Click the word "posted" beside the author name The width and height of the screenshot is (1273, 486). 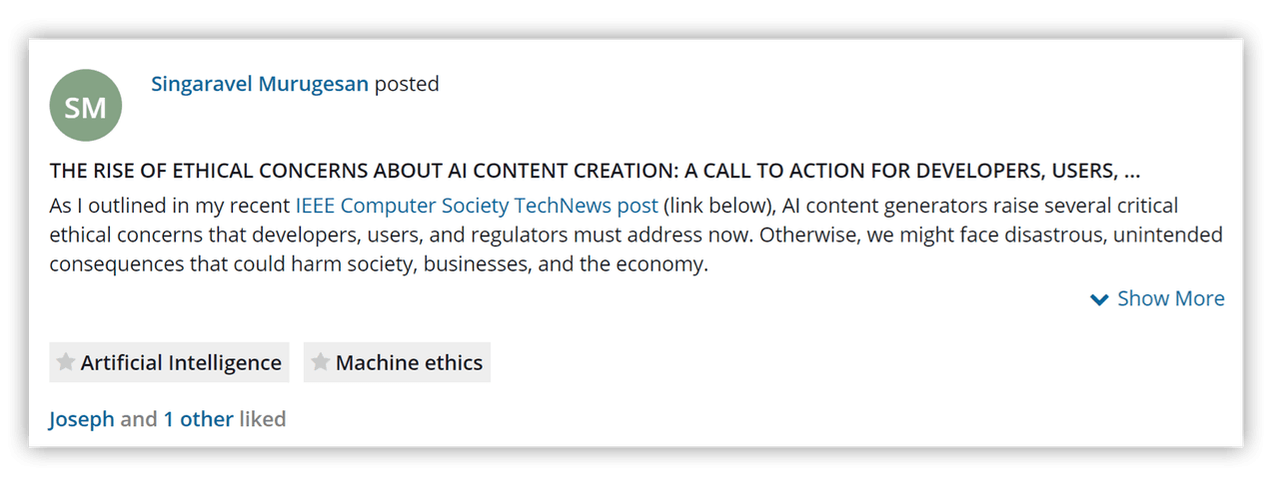(x=407, y=84)
